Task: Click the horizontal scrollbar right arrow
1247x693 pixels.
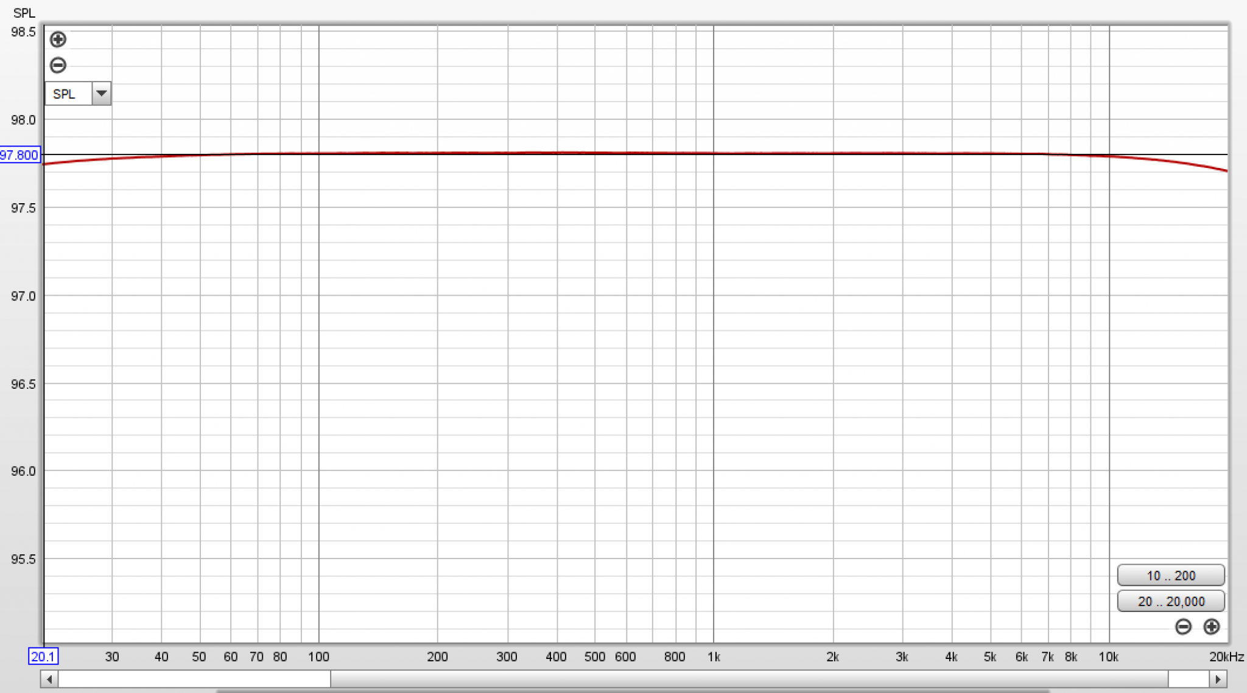Action: pos(1218,679)
